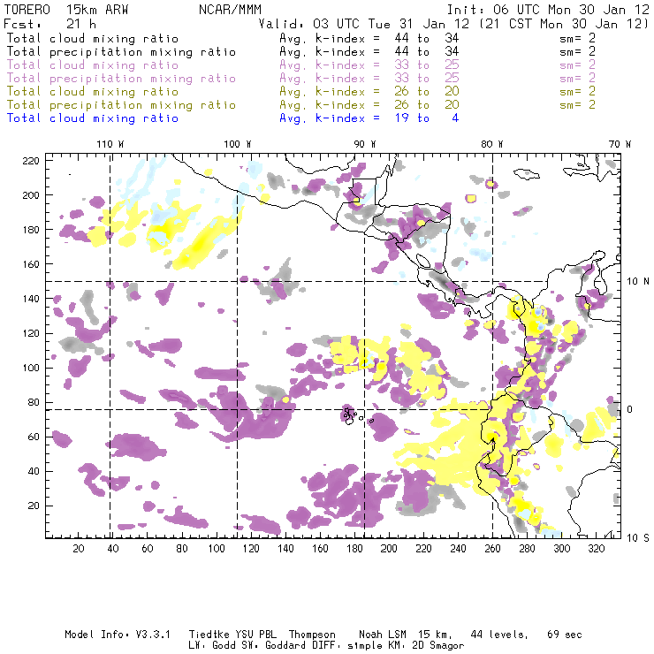
Task: Click the "180" tick on the vertical axis
Action: 31,230
